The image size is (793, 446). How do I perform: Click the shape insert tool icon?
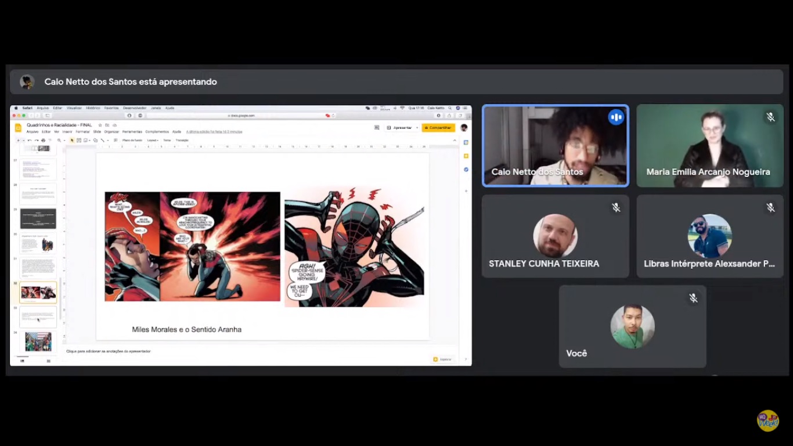point(95,140)
